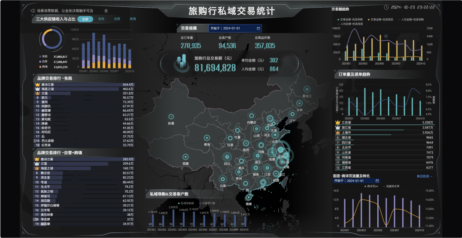Viewport: 462px width, 238px height.
Task: Click total transaction amount 81,694,828
Action: [215, 68]
